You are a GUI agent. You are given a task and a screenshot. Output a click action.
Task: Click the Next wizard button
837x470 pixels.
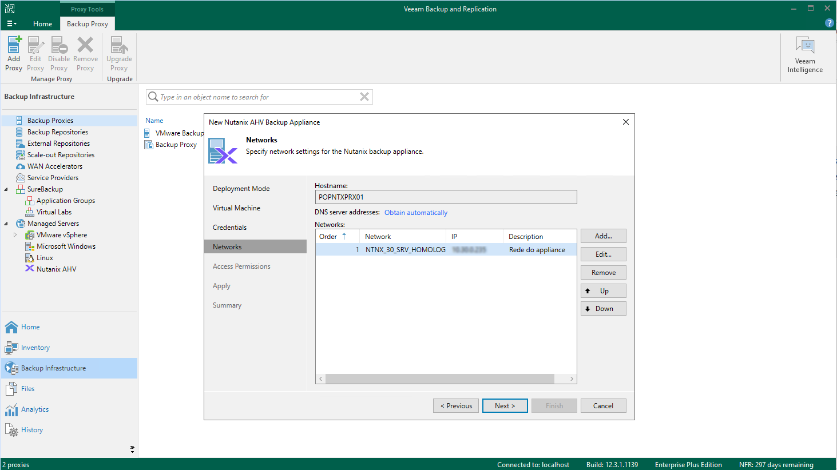pos(505,406)
